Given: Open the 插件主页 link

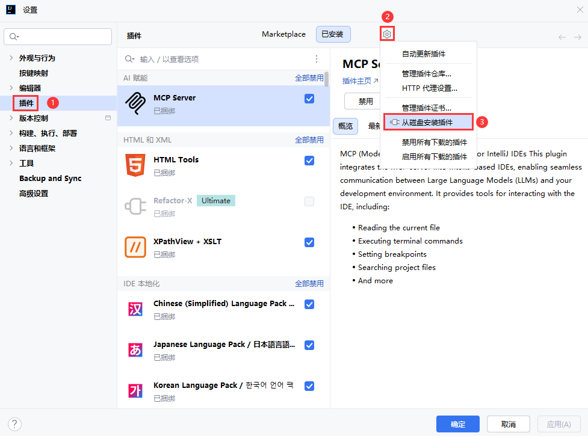Looking at the screenshot, I should tap(360, 81).
